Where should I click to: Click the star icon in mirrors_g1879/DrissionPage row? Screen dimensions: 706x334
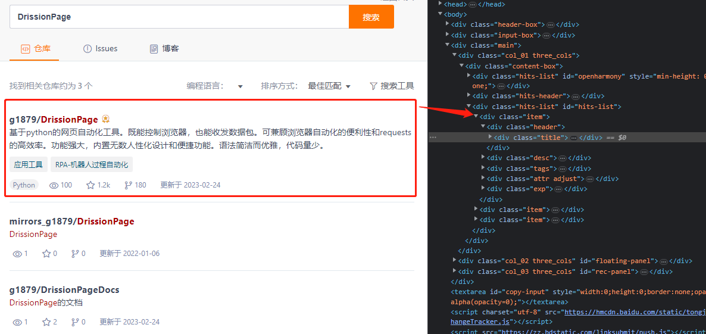click(x=46, y=254)
